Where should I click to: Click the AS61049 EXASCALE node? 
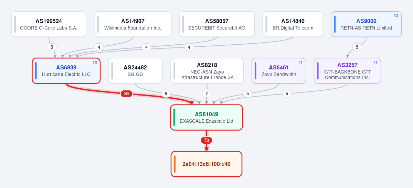point(206,118)
